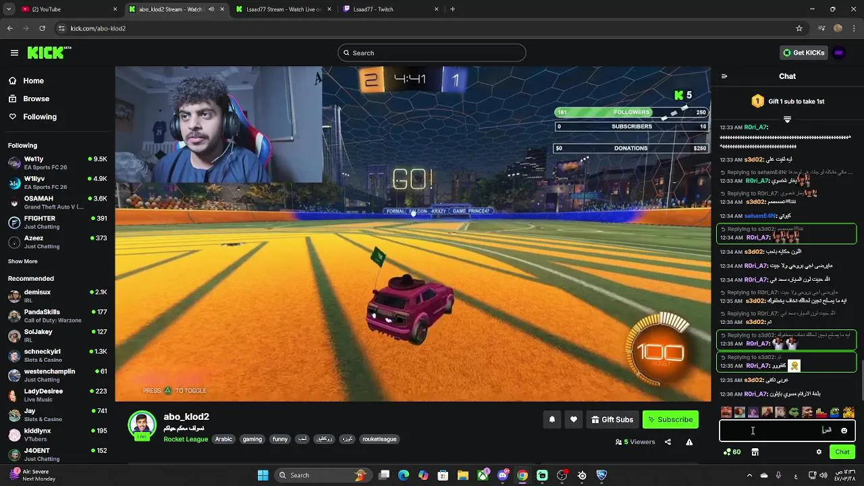Image resolution: width=864 pixels, height=486 pixels.
Task: Open westenchamplin recommended channel
Action: click(x=57, y=375)
